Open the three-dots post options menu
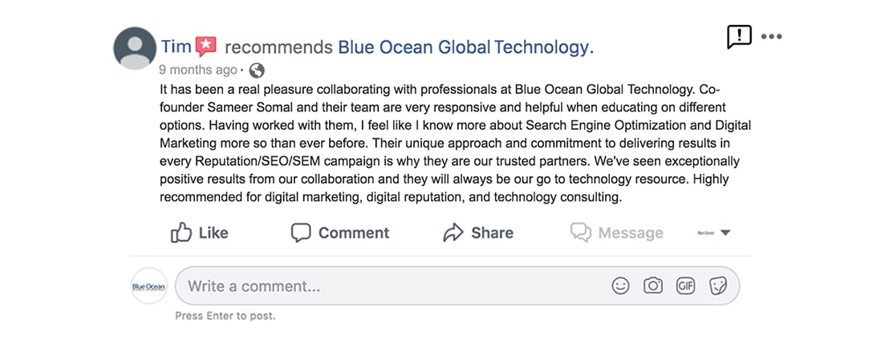 (x=772, y=37)
